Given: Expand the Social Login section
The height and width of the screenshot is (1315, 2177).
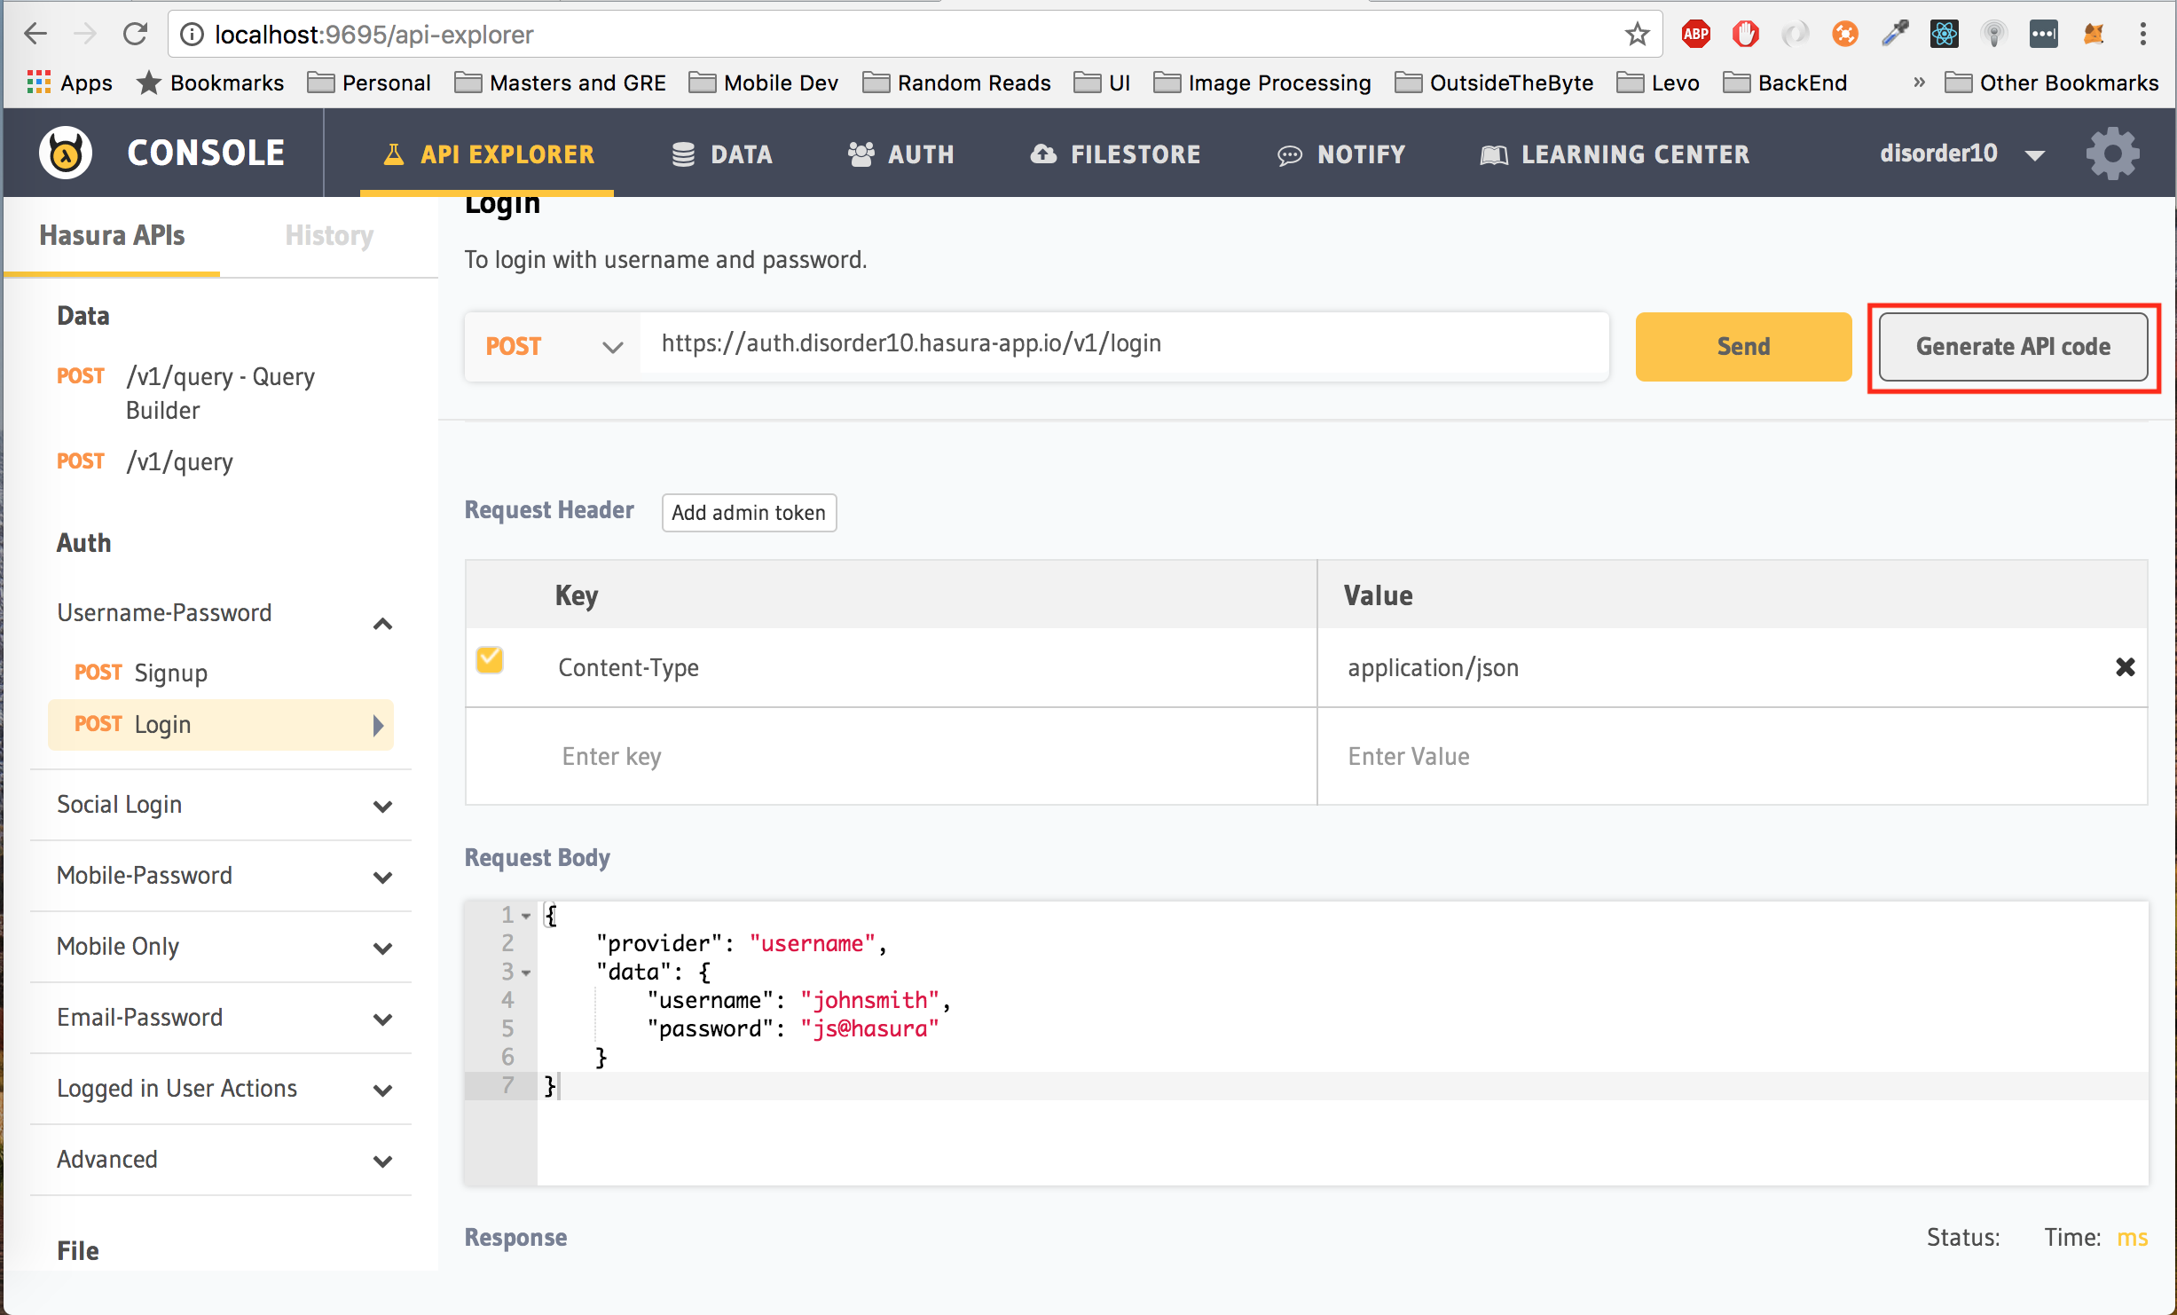Looking at the screenshot, I should (382, 807).
